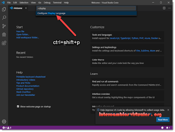Select Configure Display Language command
The image size is (175, 132).
pos(86,13)
